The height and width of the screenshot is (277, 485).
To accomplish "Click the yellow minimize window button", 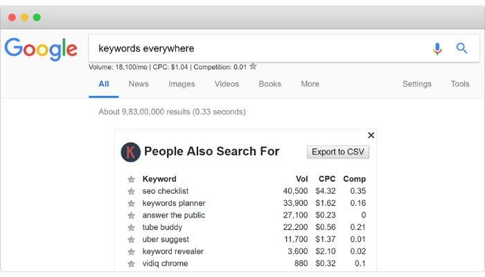I will 24,17.
